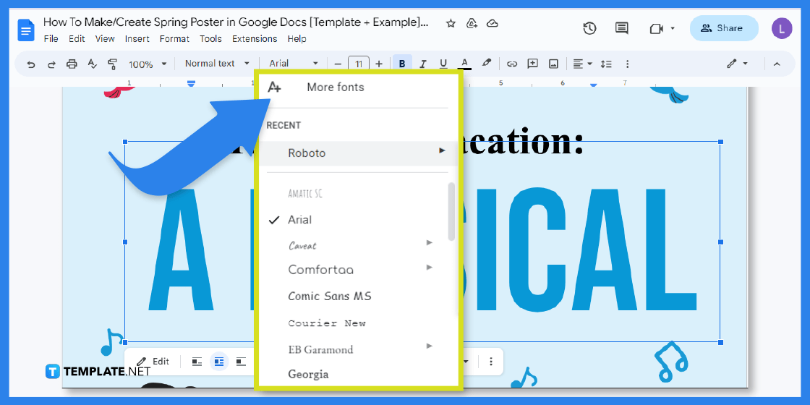810x405 pixels.
Task: Open the Google Docs home icon
Action: (26, 30)
